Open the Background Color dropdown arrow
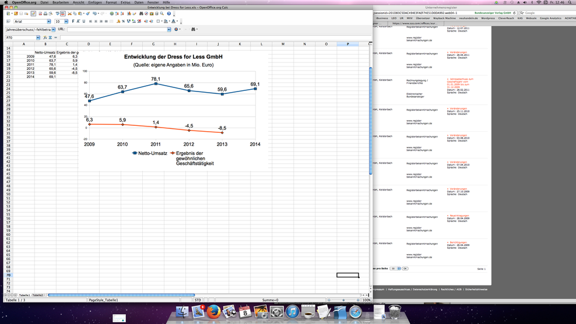576x324 pixels. (170, 22)
